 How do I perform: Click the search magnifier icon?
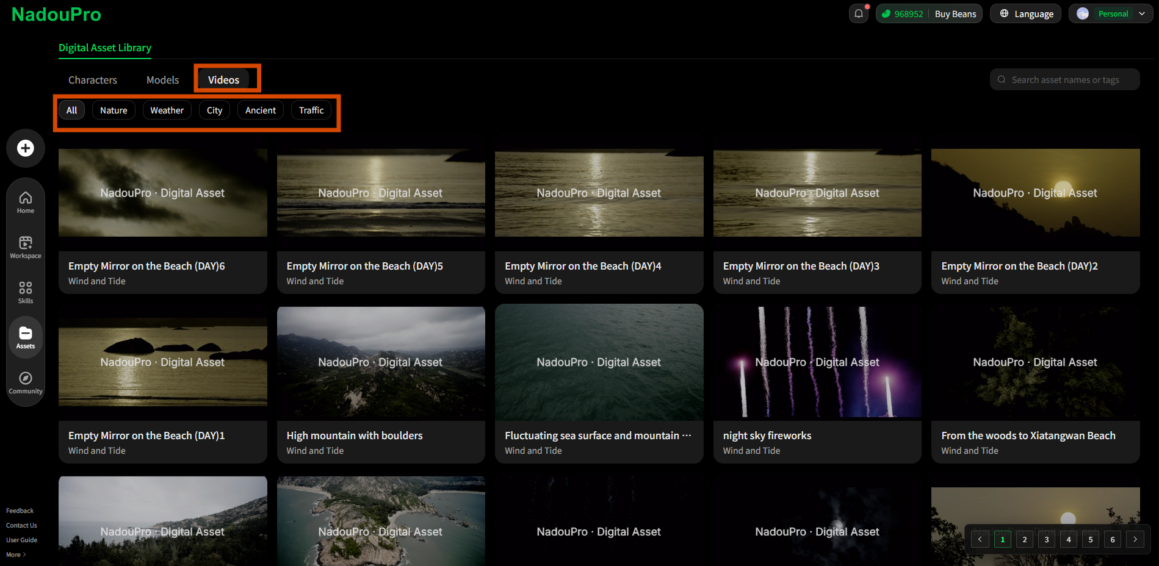1002,79
